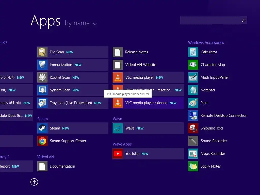260x195 pixels.
Task: Open the Snipping Tool scissors icon
Action: pos(193,128)
